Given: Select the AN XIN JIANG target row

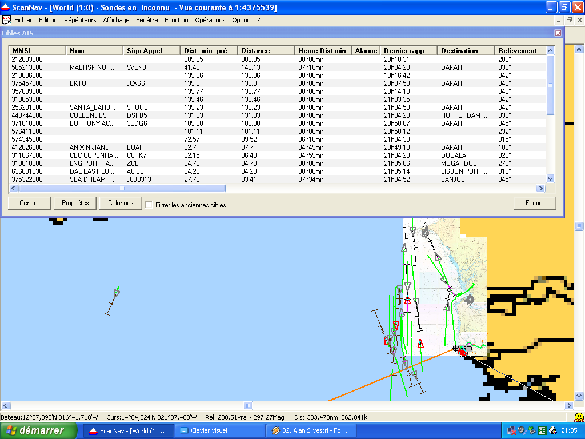Looking at the screenshot, I should pyautogui.click(x=277, y=147).
